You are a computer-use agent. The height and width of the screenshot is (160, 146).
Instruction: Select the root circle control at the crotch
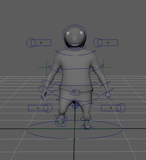pyautogui.click(x=75, y=106)
